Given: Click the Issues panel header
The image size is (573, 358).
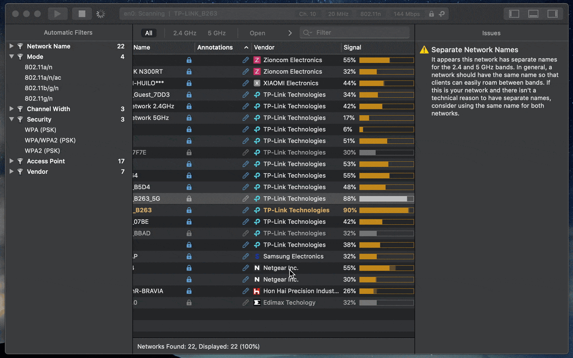Looking at the screenshot, I should pos(491,33).
